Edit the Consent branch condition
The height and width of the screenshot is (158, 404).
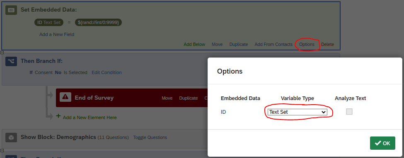[x=106, y=72]
